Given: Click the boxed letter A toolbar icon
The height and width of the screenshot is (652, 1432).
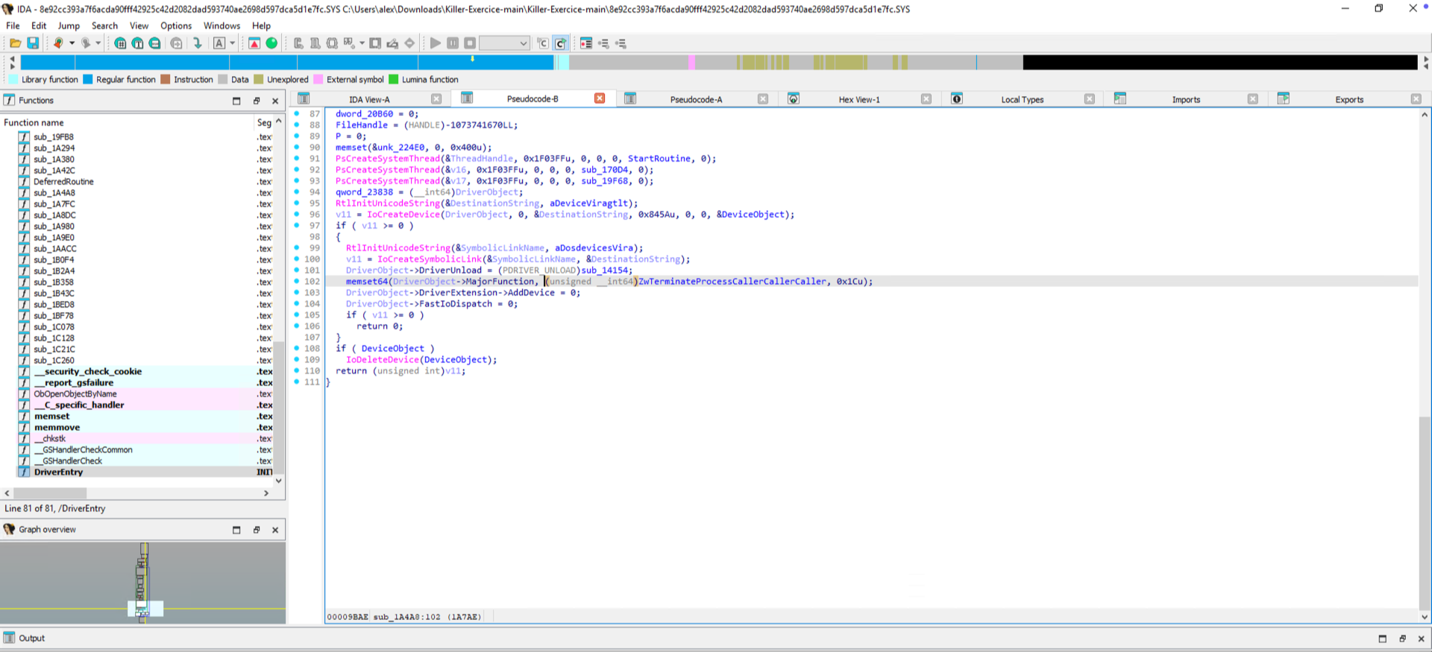Looking at the screenshot, I should click(x=219, y=43).
